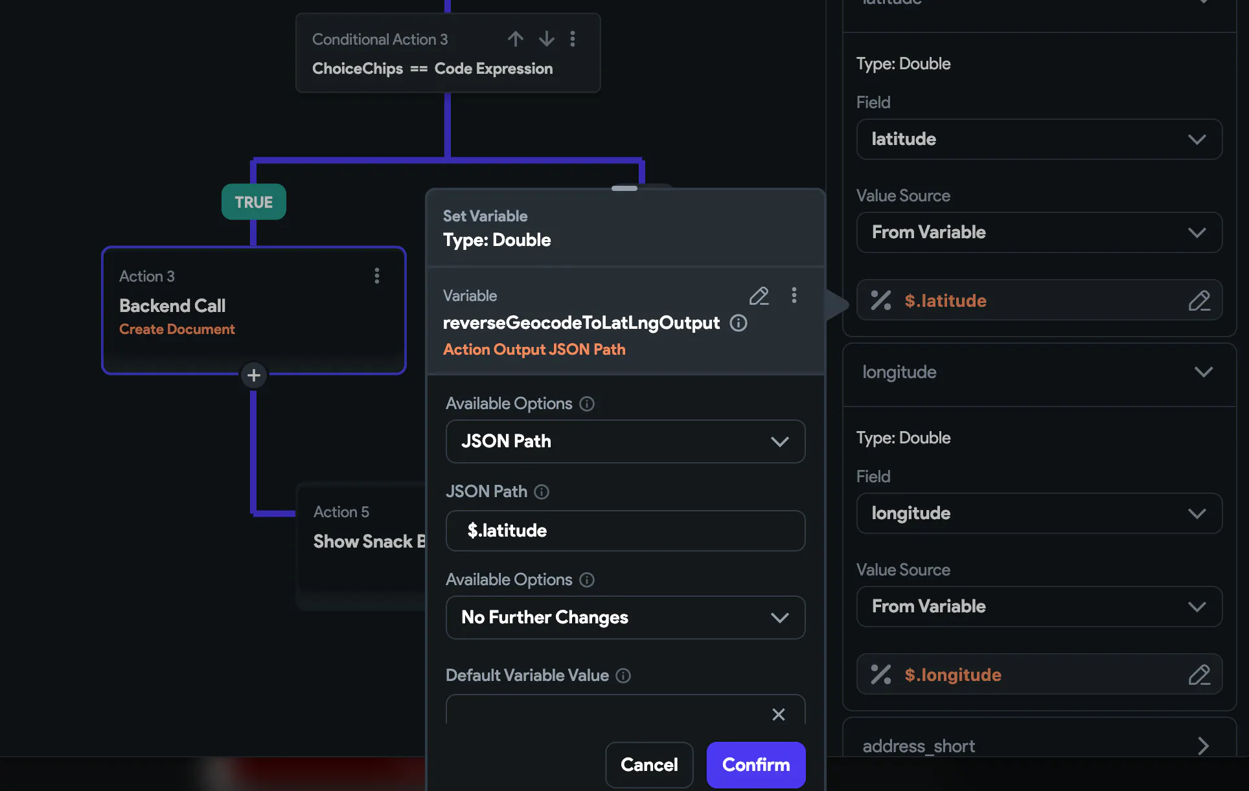Viewport: 1249px width, 791px height.
Task: Confirm the Set Variable dialog
Action: click(755, 764)
